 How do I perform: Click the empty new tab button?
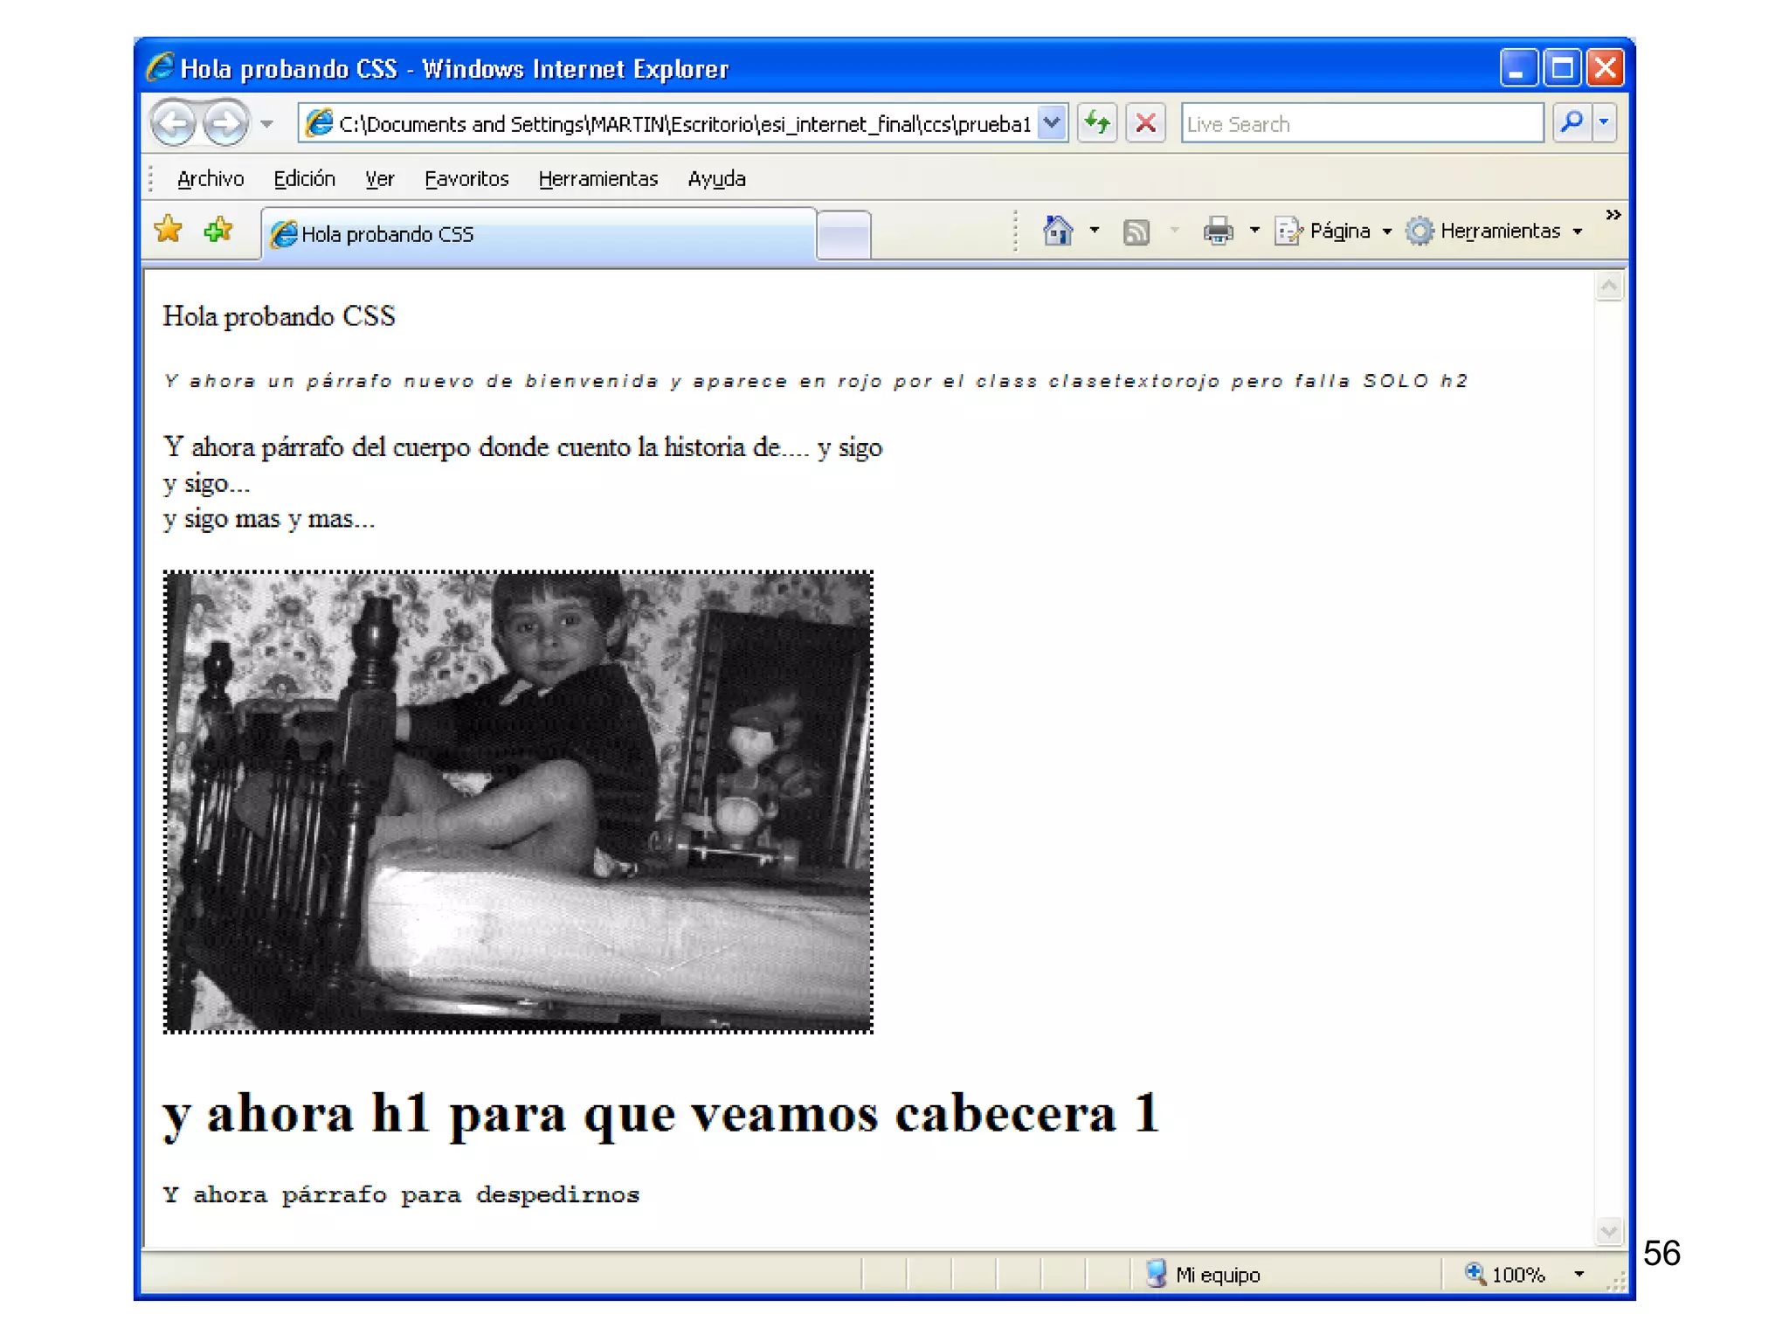pos(843,235)
